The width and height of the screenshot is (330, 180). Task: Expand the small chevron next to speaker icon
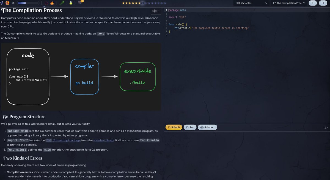pyautogui.click(x=158, y=11)
